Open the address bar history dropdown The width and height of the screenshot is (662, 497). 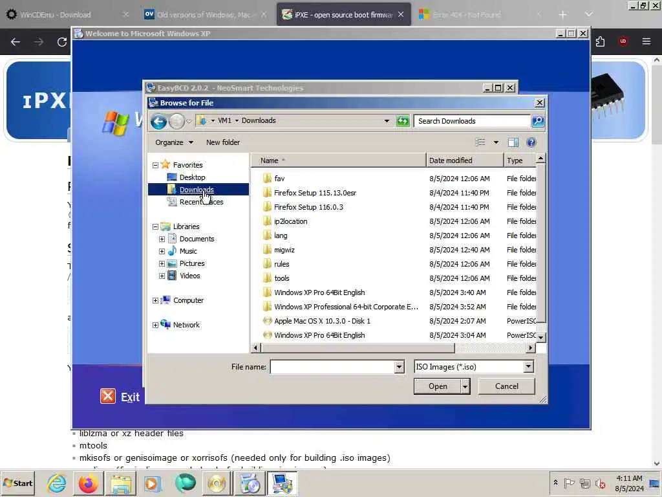tap(387, 121)
